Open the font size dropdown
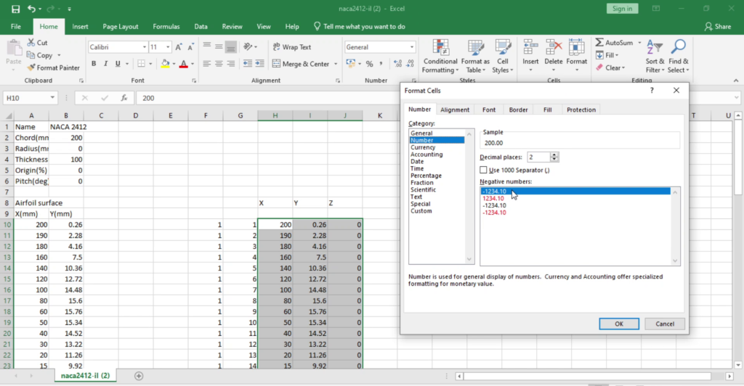 click(x=168, y=47)
